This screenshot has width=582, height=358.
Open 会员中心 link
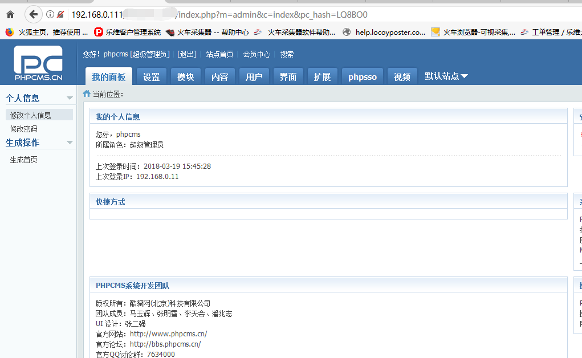click(257, 54)
